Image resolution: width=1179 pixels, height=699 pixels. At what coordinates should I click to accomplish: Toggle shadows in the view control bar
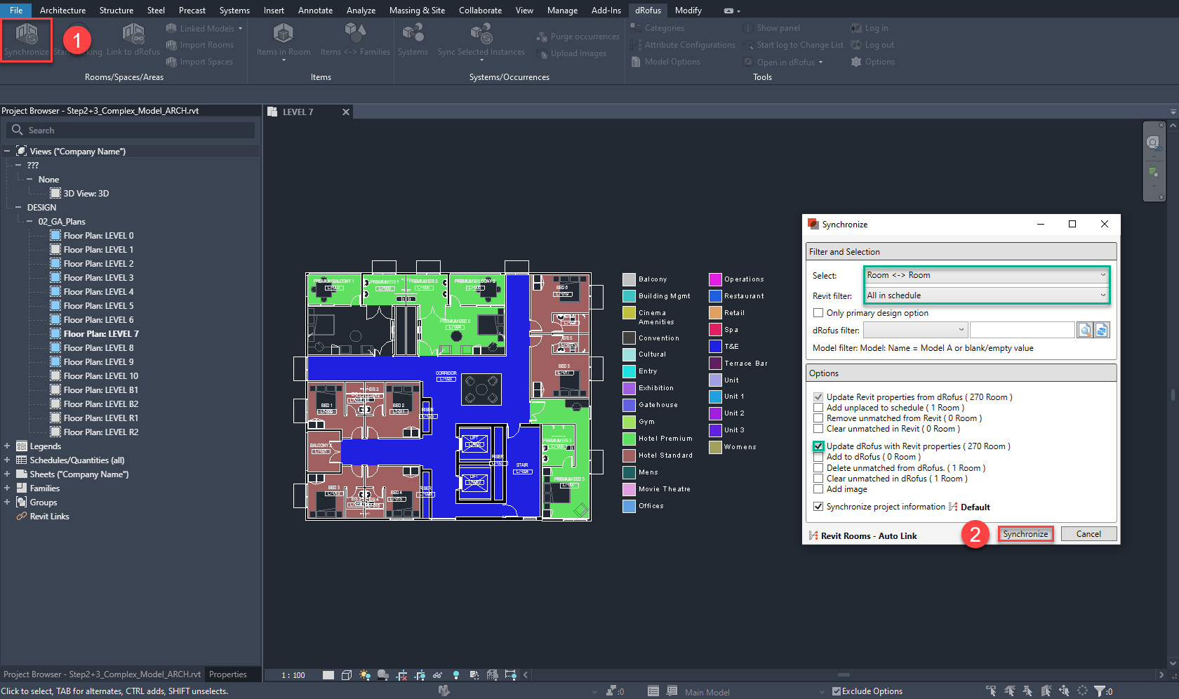(x=383, y=675)
